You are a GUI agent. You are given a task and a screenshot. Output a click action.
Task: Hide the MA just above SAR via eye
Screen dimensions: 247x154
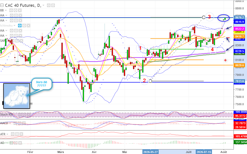pos(12,35)
